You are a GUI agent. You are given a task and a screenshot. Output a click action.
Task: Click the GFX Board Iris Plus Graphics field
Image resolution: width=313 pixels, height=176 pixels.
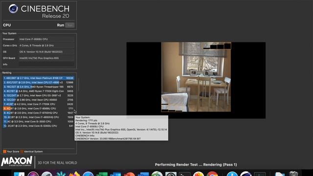point(46,58)
